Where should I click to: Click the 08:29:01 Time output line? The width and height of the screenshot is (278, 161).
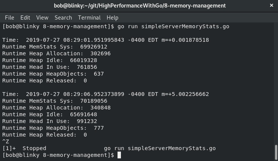point(106,40)
